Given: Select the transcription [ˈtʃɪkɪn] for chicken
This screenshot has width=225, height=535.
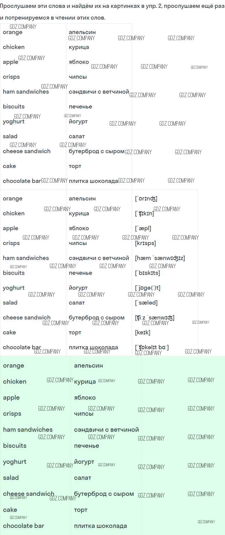Looking at the screenshot, I should point(145,214).
